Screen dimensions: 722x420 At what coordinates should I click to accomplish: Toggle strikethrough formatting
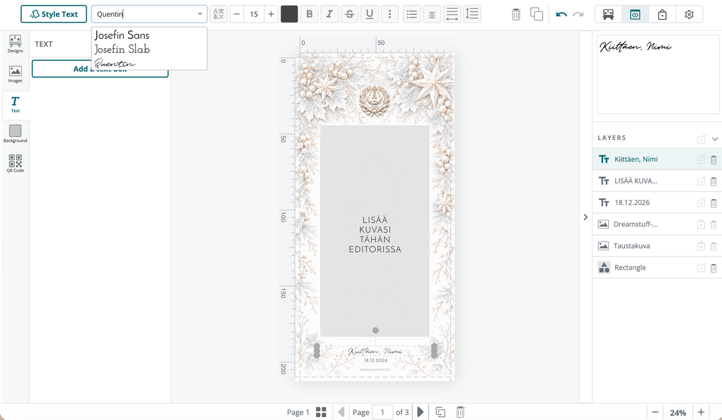(x=350, y=14)
